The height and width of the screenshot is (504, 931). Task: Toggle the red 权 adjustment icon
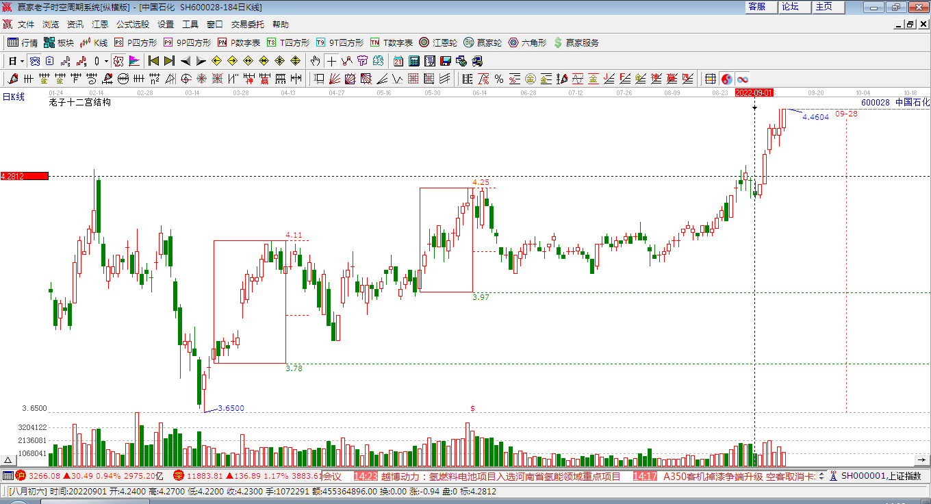pyautogui.click(x=119, y=61)
